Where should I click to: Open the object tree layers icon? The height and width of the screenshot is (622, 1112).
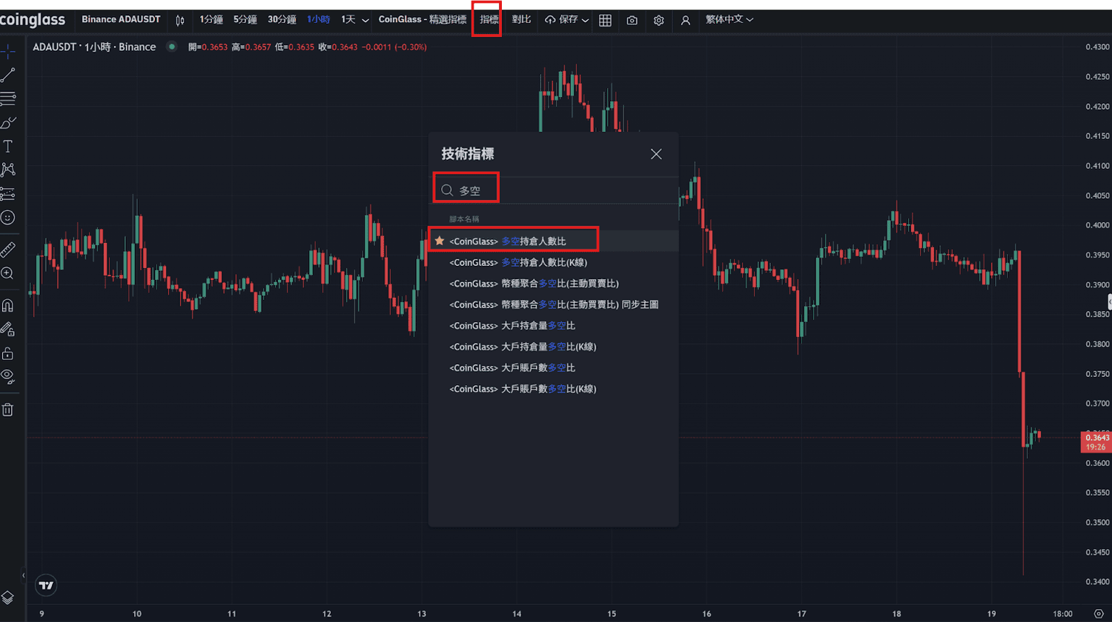coord(7,598)
